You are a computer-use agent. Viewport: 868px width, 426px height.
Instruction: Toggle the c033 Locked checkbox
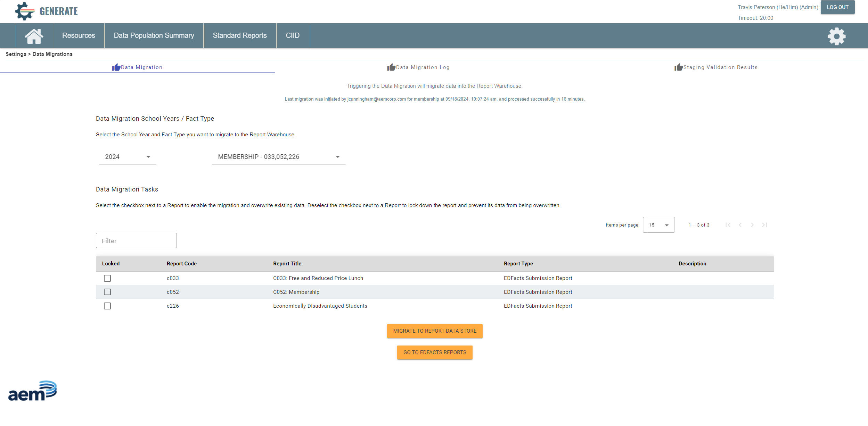point(107,278)
